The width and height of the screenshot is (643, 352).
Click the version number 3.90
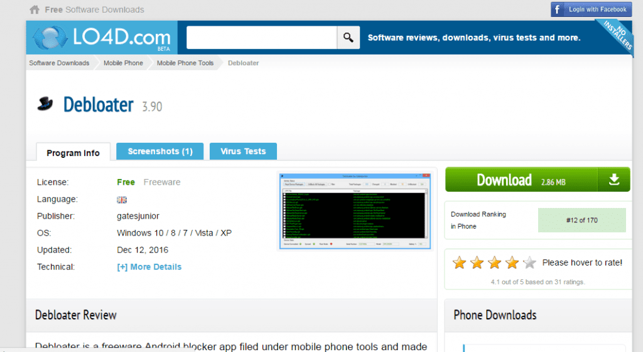coord(152,106)
